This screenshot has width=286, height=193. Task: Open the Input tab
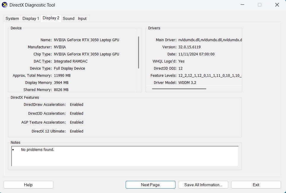click(82, 18)
